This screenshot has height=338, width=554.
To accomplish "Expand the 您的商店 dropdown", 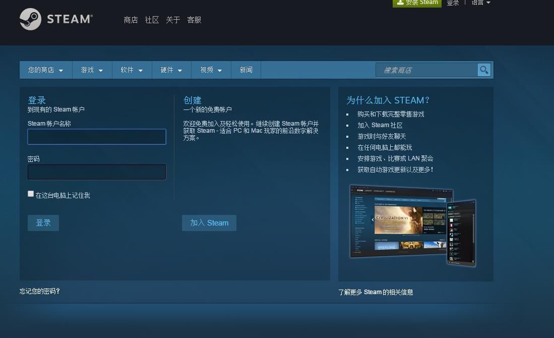I will [45, 70].
